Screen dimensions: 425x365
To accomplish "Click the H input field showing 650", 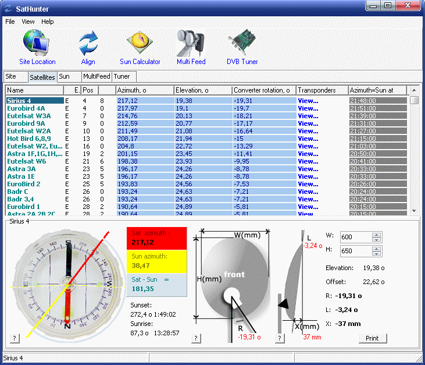I will [x=356, y=251].
